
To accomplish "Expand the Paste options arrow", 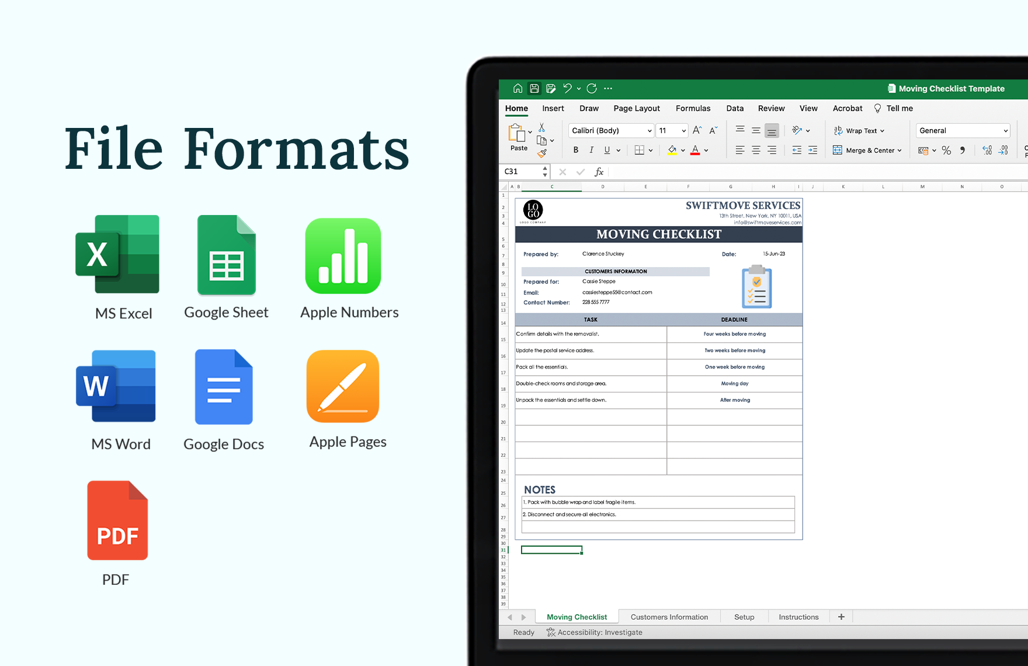I will coord(530,133).
